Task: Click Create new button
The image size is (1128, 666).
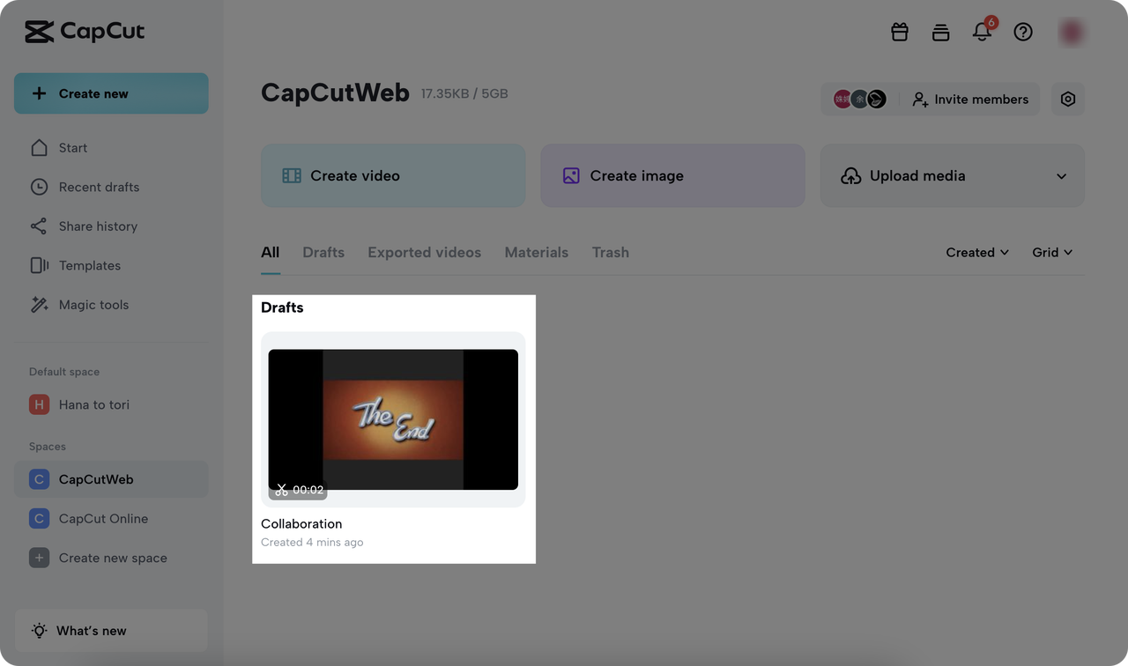Action: coord(111,93)
